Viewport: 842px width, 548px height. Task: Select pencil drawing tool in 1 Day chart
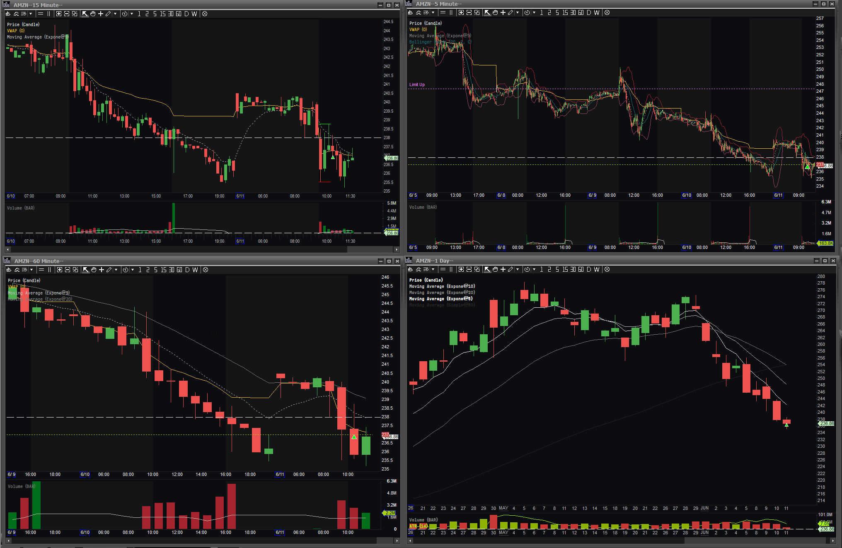tap(511, 269)
